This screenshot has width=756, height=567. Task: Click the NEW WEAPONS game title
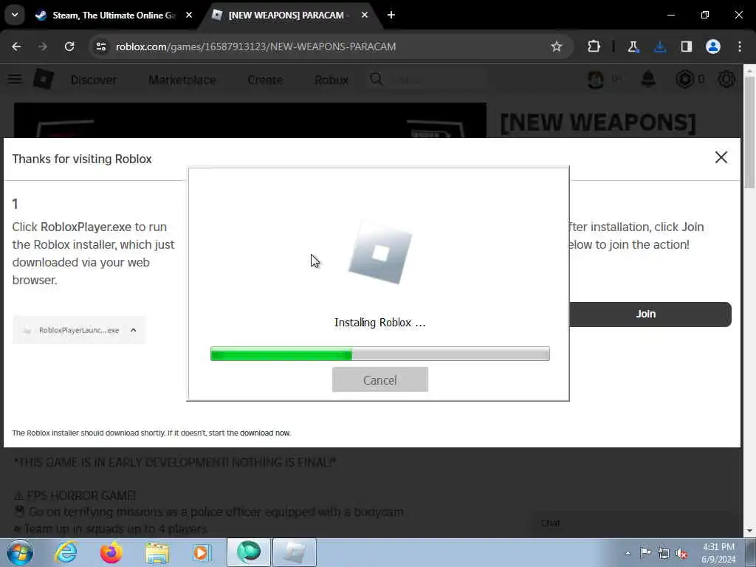click(x=598, y=123)
